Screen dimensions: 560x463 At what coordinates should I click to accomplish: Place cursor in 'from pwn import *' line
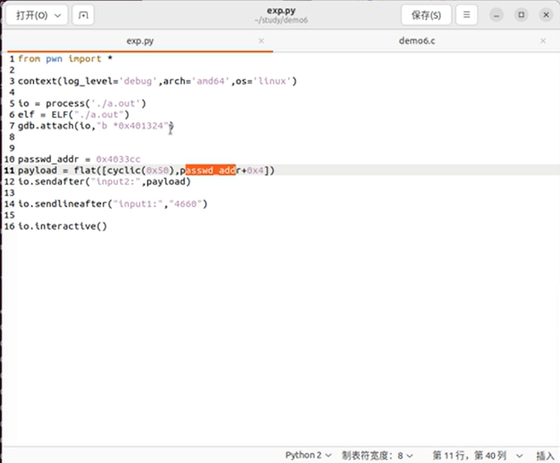pos(65,59)
